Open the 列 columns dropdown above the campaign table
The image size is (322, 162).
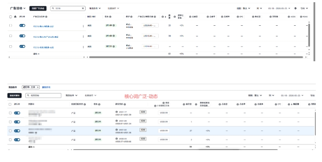pos(259,8)
